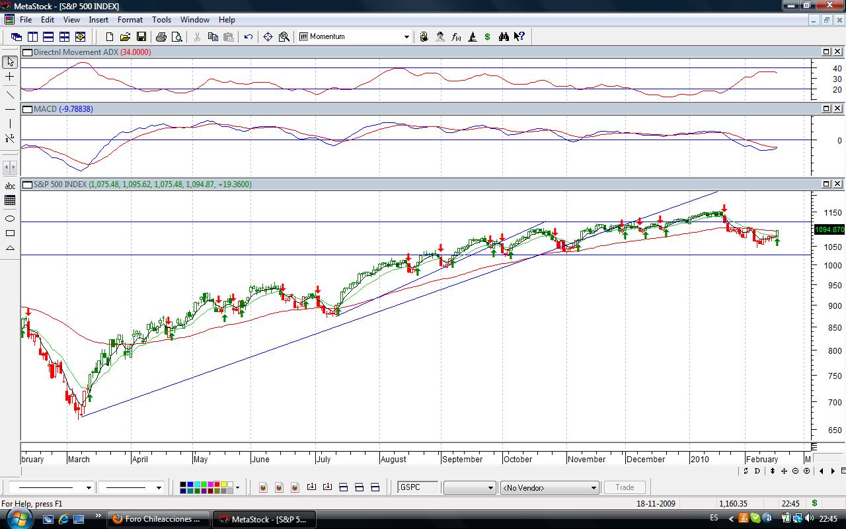Screen dimensions: 846x529
Task: Open the line weight dropdown
Action: click(159, 488)
